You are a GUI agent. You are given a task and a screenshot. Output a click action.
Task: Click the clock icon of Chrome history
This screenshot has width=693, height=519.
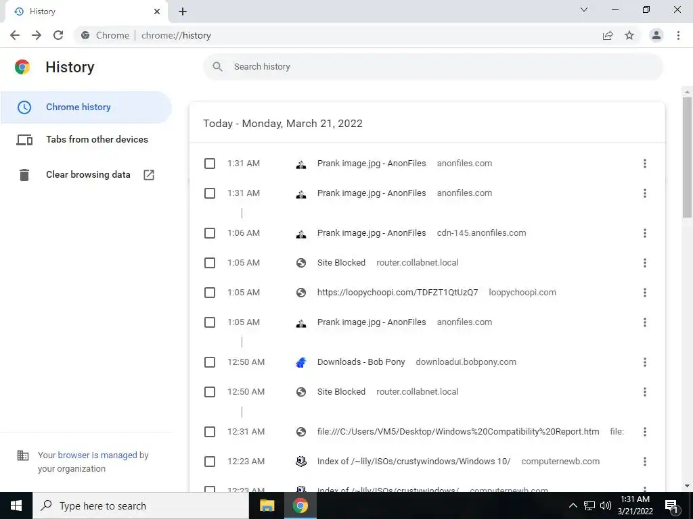click(x=24, y=107)
